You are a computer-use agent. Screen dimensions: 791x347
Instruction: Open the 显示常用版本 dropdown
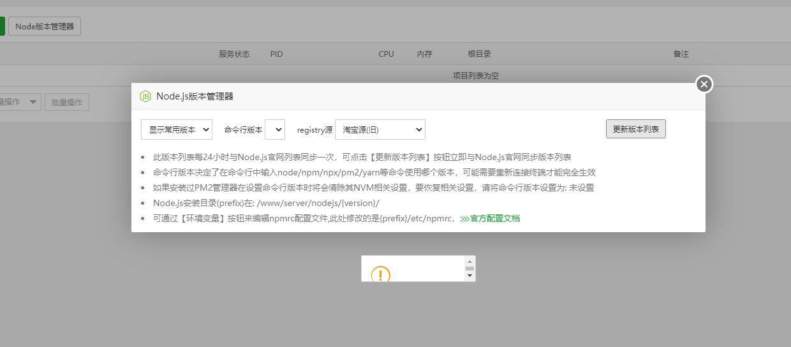pos(177,129)
